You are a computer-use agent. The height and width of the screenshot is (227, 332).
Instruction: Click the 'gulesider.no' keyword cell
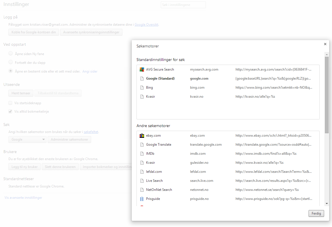click(x=199, y=163)
